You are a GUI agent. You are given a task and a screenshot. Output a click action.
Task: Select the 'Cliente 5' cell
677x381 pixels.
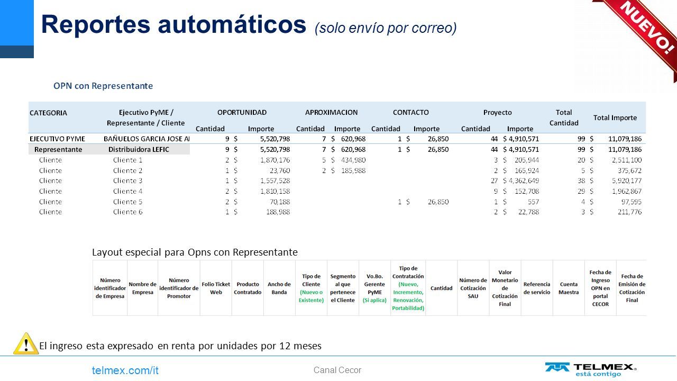[127, 202]
